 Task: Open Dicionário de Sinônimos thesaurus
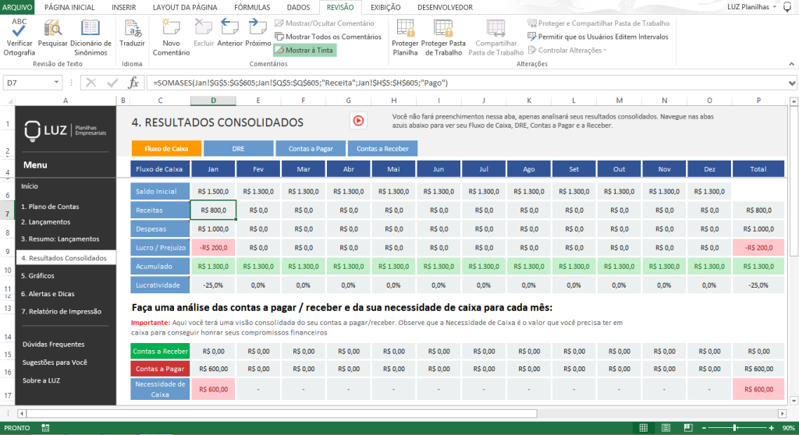(90, 29)
